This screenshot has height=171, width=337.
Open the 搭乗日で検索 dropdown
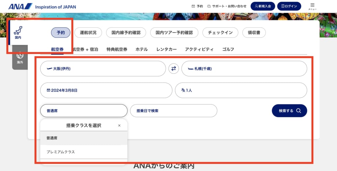pos(174,111)
